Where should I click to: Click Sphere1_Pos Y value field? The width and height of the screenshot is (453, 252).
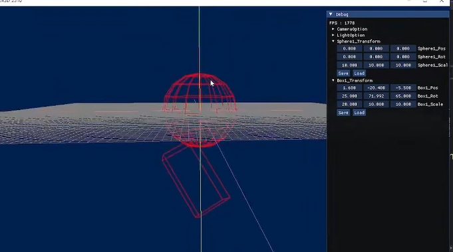(376, 48)
